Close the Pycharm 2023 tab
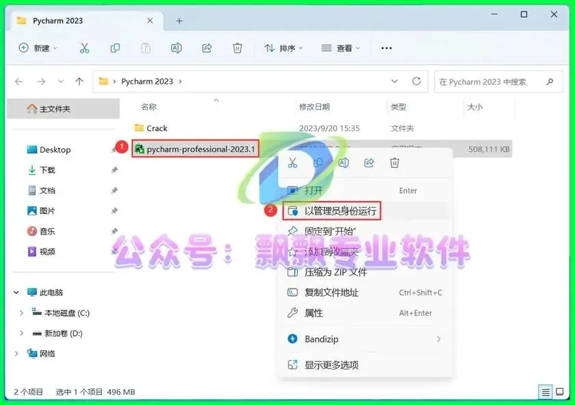The image size is (575, 405). [x=150, y=21]
